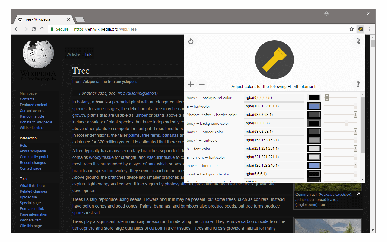Image resolution: width=387 pixels, height=242 pixels.
Task: Open Featured content in sidebar
Action: pos(34,105)
